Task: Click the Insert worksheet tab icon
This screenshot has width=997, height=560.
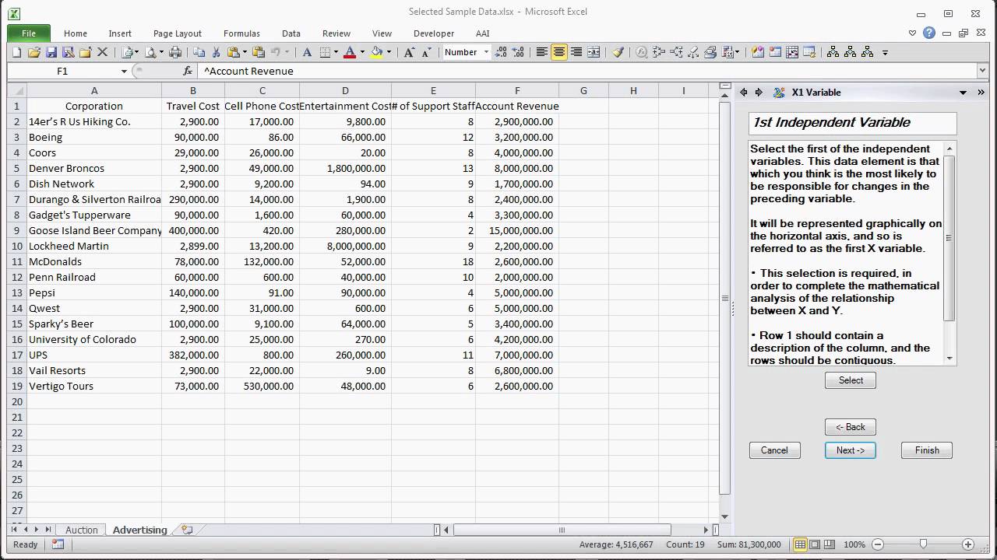Action: coord(187,530)
